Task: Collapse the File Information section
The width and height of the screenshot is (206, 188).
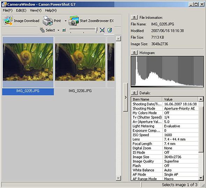Action: (134, 17)
